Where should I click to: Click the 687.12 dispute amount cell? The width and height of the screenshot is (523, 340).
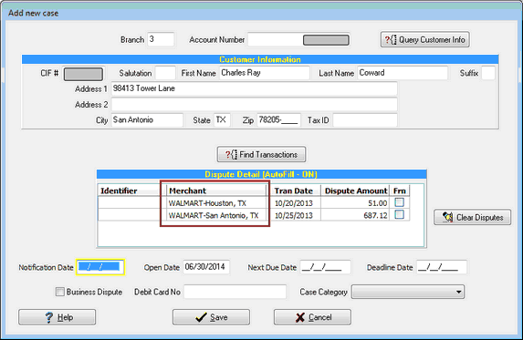pyautogui.click(x=355, y=215)
